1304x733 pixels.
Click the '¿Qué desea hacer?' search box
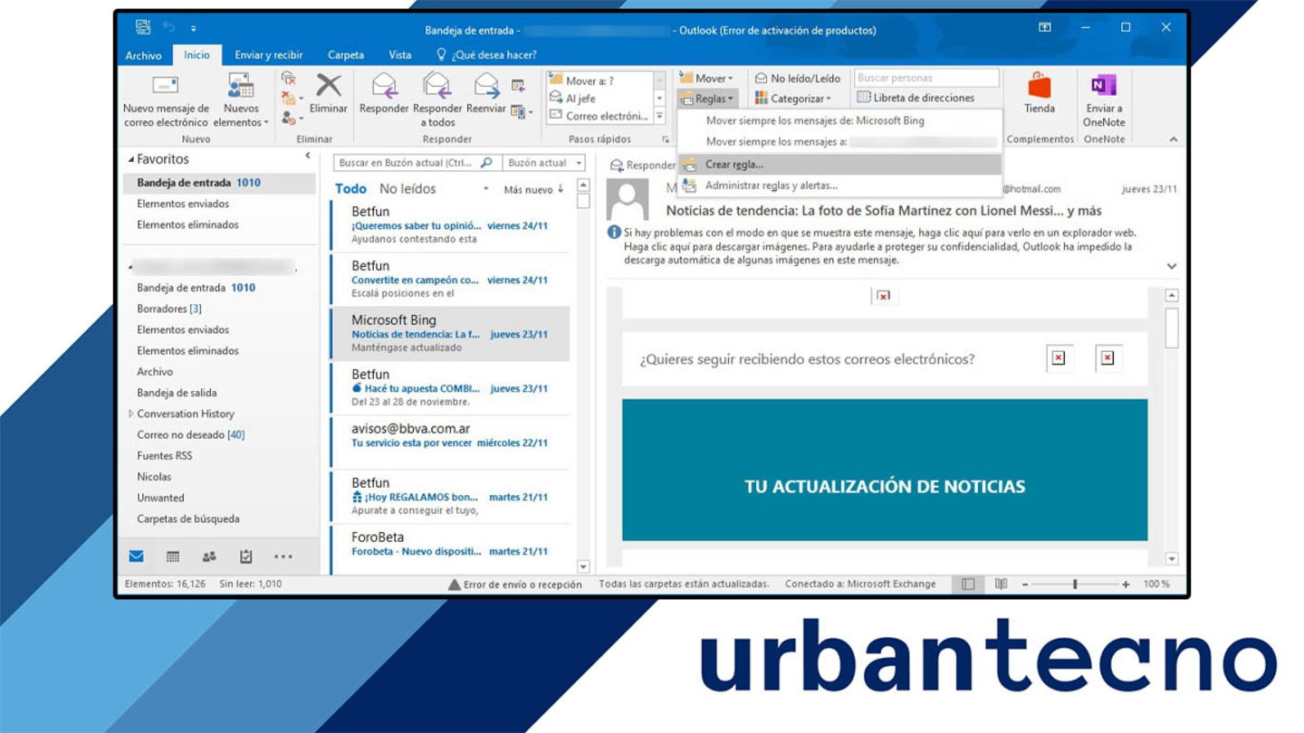click(487, 55)
